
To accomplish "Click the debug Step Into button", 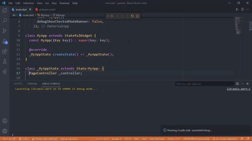I will click(122, 16).
